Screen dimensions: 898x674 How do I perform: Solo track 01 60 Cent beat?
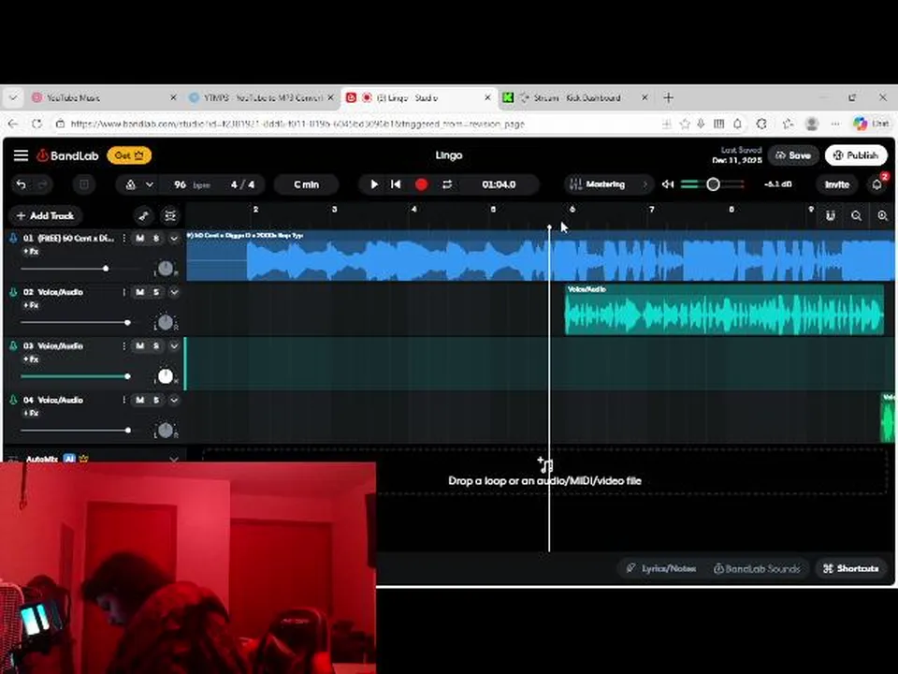click(x=156, y=239)
